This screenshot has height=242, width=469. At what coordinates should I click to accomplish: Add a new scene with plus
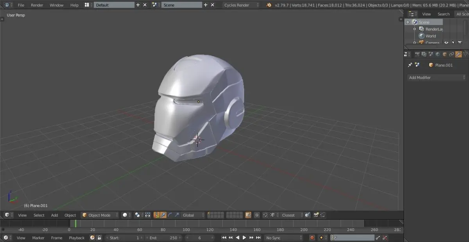click(206, 5)
